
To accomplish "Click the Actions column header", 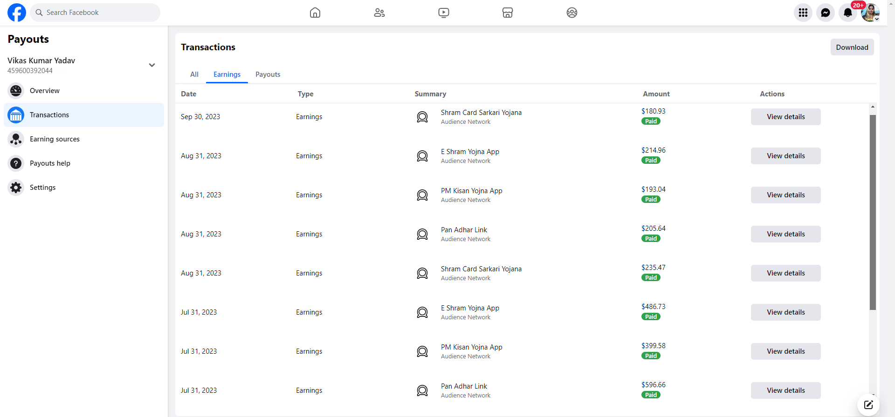I will [x=772, y=94].
